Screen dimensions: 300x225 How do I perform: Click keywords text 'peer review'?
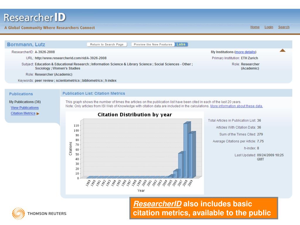coord(44,81)
